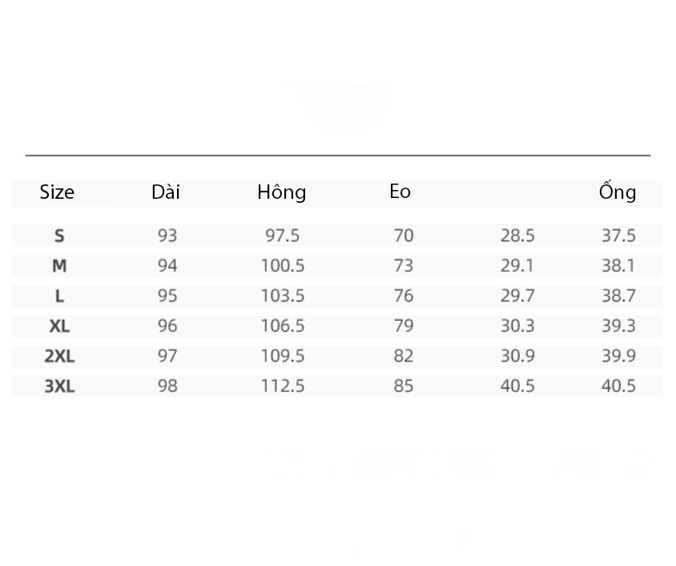Click the length value 93
Screen dimensions: 676x566
tap(167, 236)
